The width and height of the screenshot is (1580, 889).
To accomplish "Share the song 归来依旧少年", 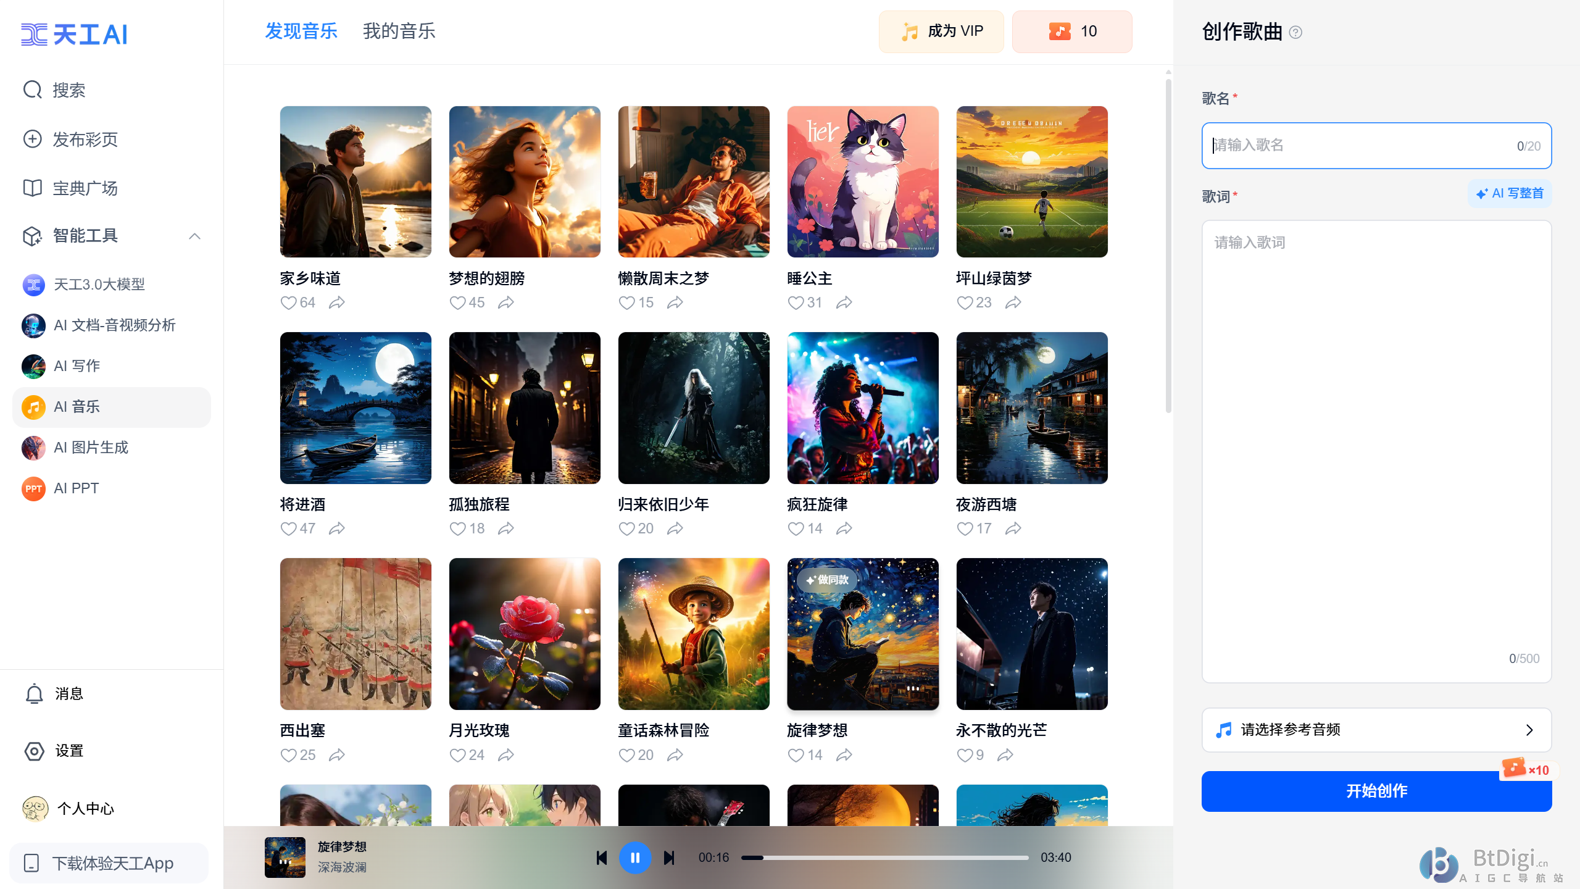I will point(675,528).
